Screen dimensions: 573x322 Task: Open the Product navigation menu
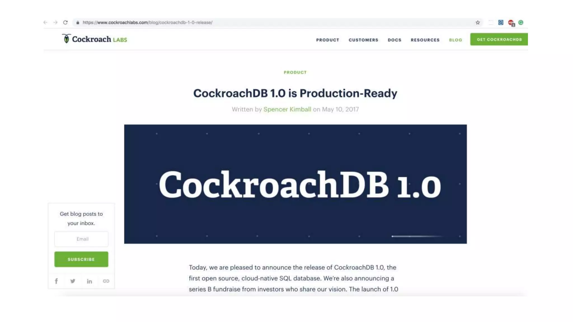coord(328,40)
